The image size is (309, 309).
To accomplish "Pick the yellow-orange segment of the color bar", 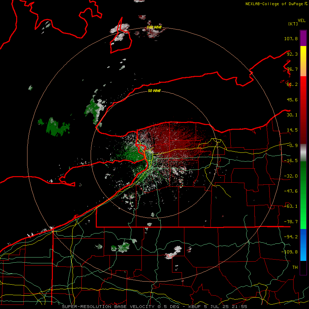I will pyautogui.click(x=303, y=61).
